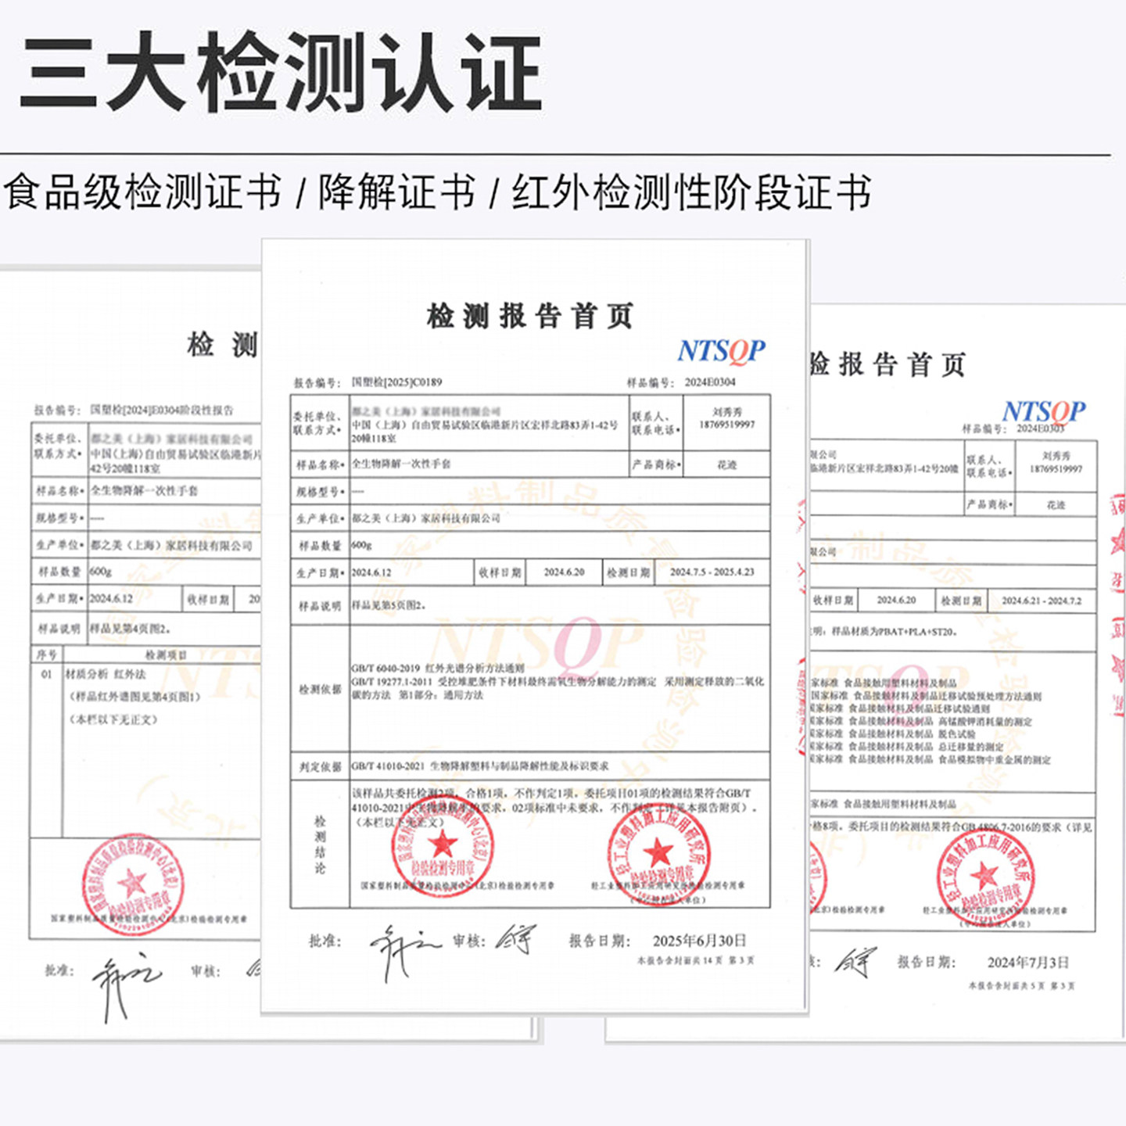Click test date range 2024.7.5 - 2025.4.23
This screenshot has height=1126, width=1126.
(712, 572)
